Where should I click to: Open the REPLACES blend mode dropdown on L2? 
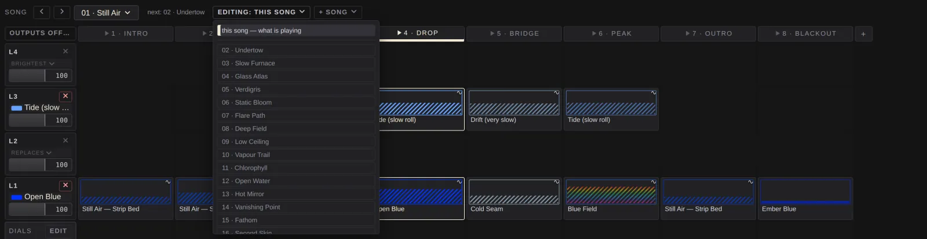point(32,153)
